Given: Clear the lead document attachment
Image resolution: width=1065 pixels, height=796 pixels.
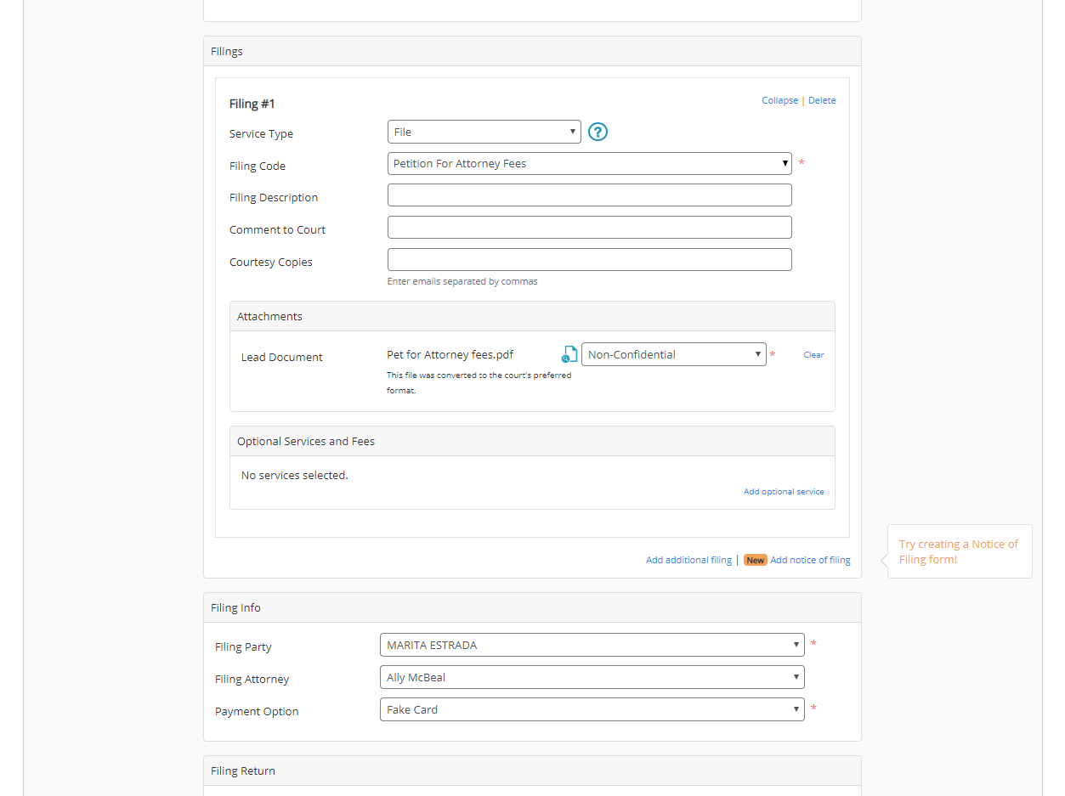Looking at the screenshot, I should point(813,355).
